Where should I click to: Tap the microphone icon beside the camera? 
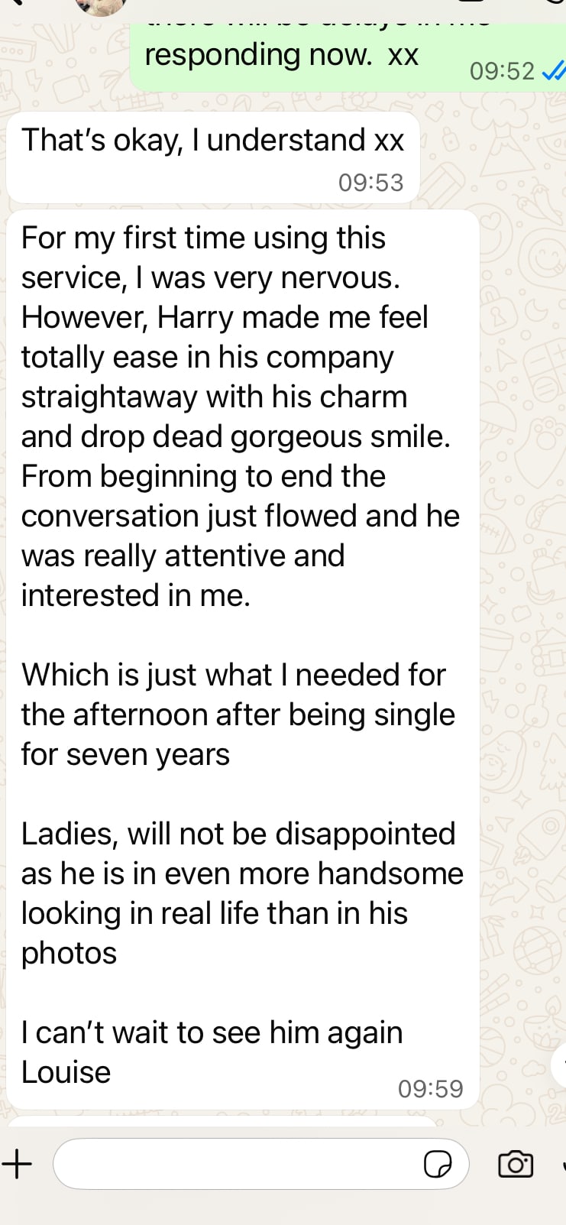click(x=564, y=1165)
